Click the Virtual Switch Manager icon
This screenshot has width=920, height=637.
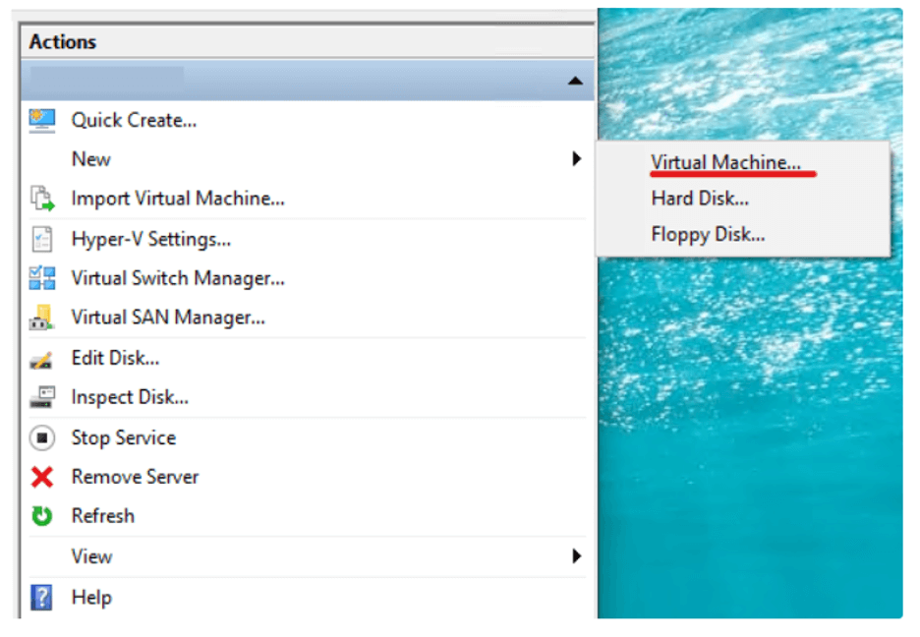pyautogui.click(x=41, y=278)
